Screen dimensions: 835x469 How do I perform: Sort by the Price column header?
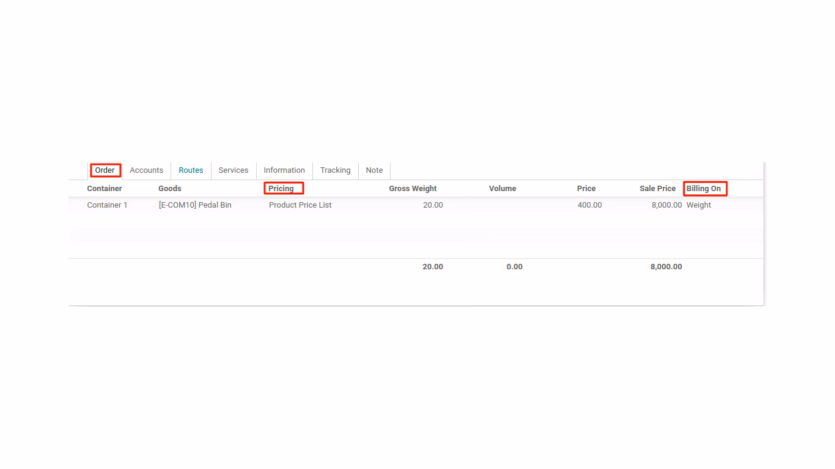(x=586, y=189)
